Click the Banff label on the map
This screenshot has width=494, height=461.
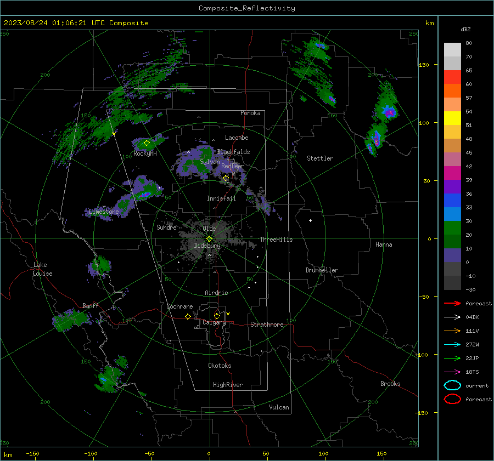point(91,306)
